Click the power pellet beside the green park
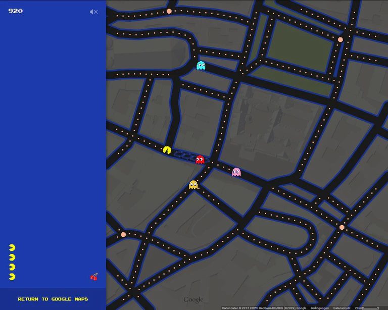This screenshot has width=388, height=310. tap(341, 39)
